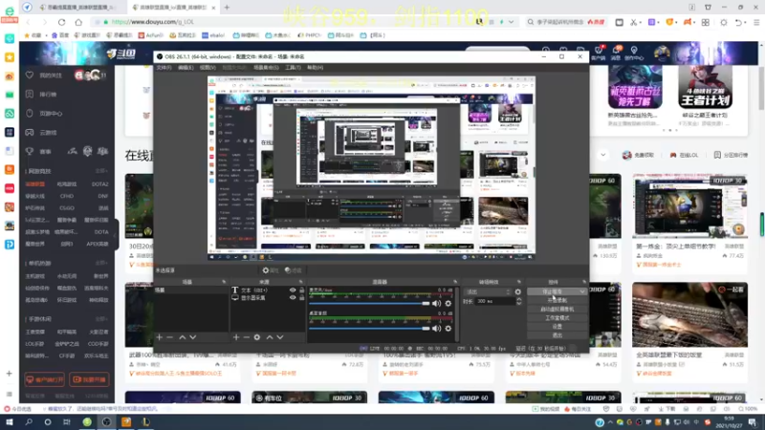Viewport: 765px width, 430px height.
Task: Move the scene up in the list
Action: pos(182,337)
